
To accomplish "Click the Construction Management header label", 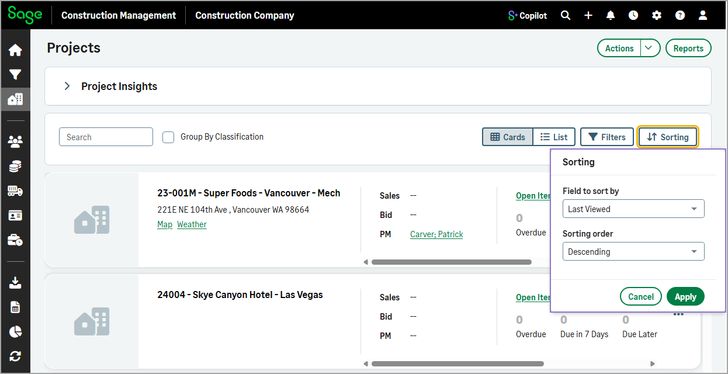I will point(119,15).
